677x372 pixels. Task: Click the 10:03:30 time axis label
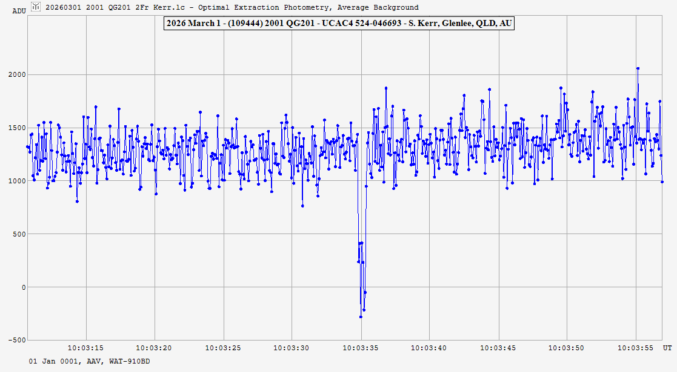[292, 348]
